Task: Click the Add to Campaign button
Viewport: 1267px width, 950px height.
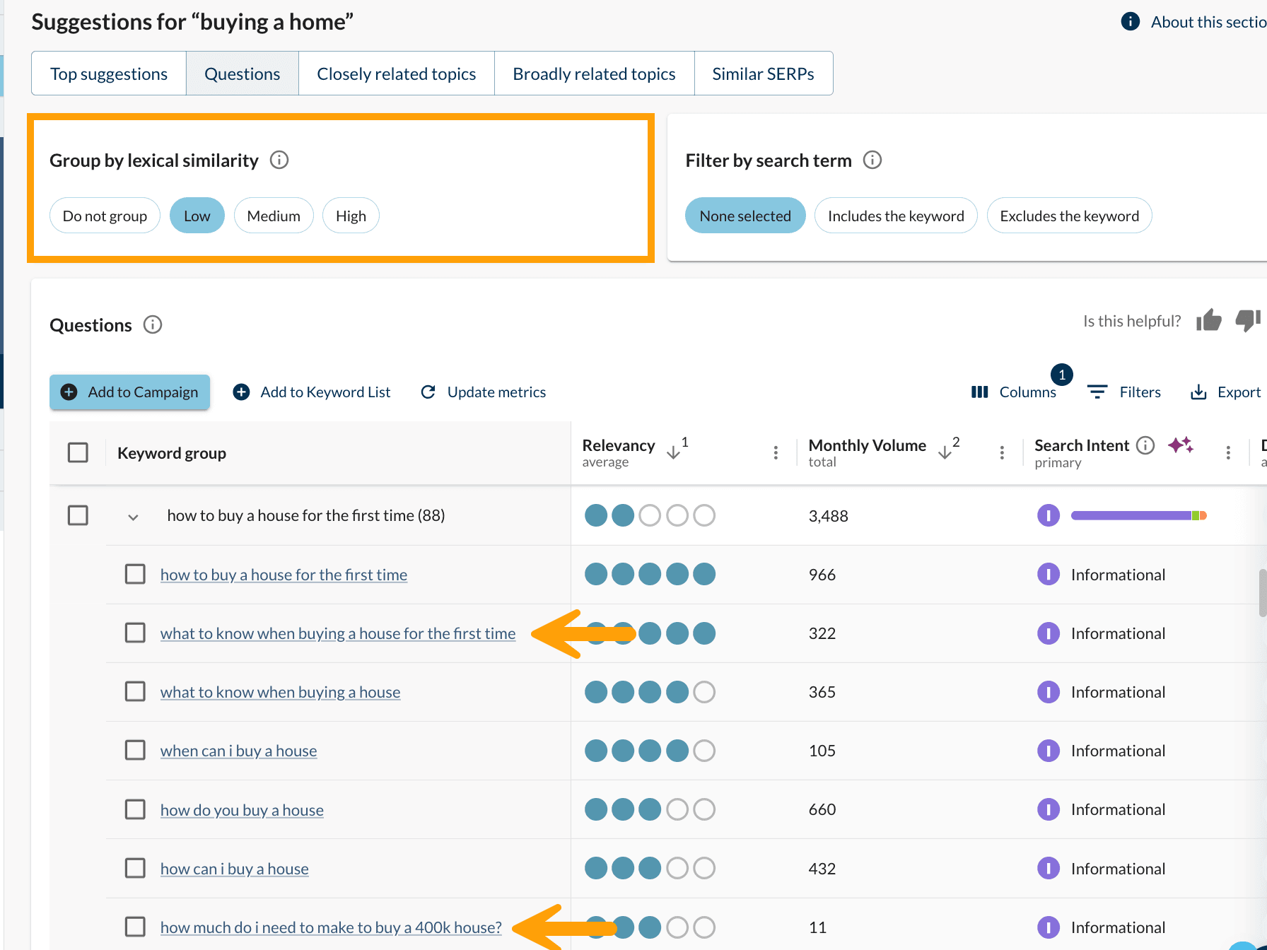Action: pos(129,392)
